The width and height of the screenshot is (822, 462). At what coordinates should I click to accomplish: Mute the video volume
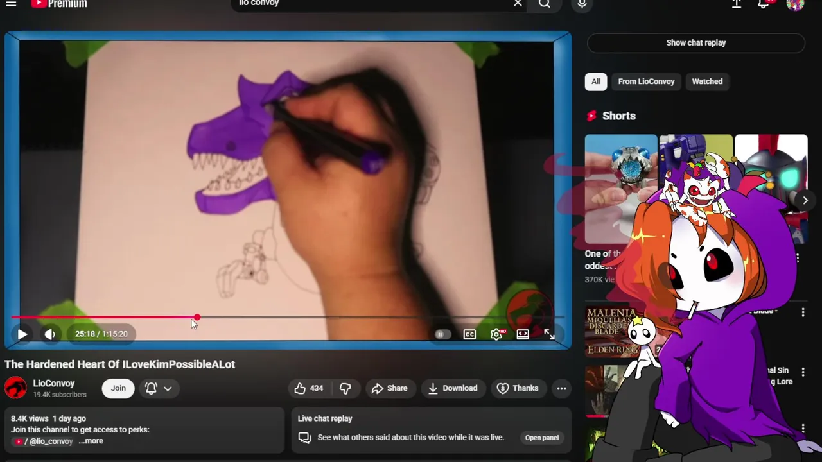click(x=49, y=334)
